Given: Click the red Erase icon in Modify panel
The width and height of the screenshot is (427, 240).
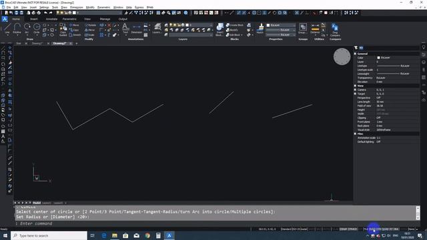Looking at the screenshot, I should 109,25.
